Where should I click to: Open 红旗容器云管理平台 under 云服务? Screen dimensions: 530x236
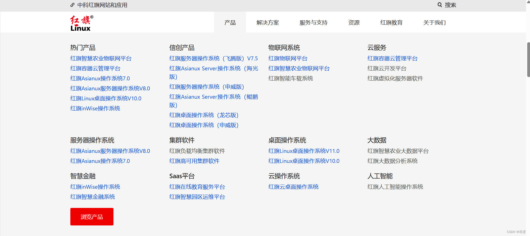click(x=392, y=58)
